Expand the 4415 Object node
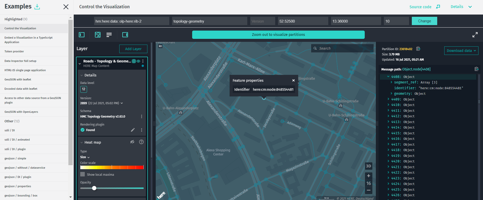 (388, 133)
